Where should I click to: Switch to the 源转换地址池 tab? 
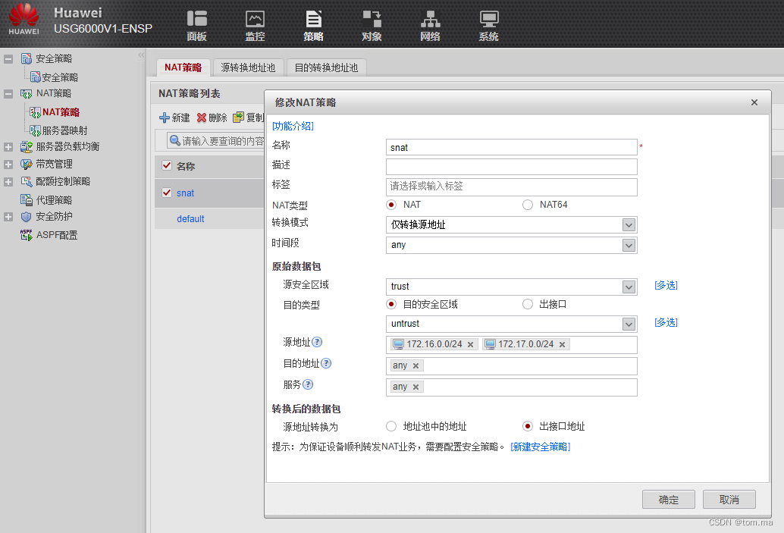249,67
